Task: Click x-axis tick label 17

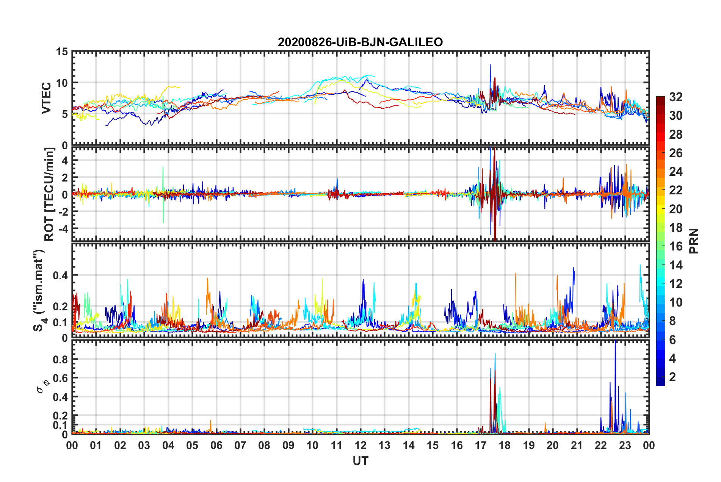Action: (x=480, y=445)
